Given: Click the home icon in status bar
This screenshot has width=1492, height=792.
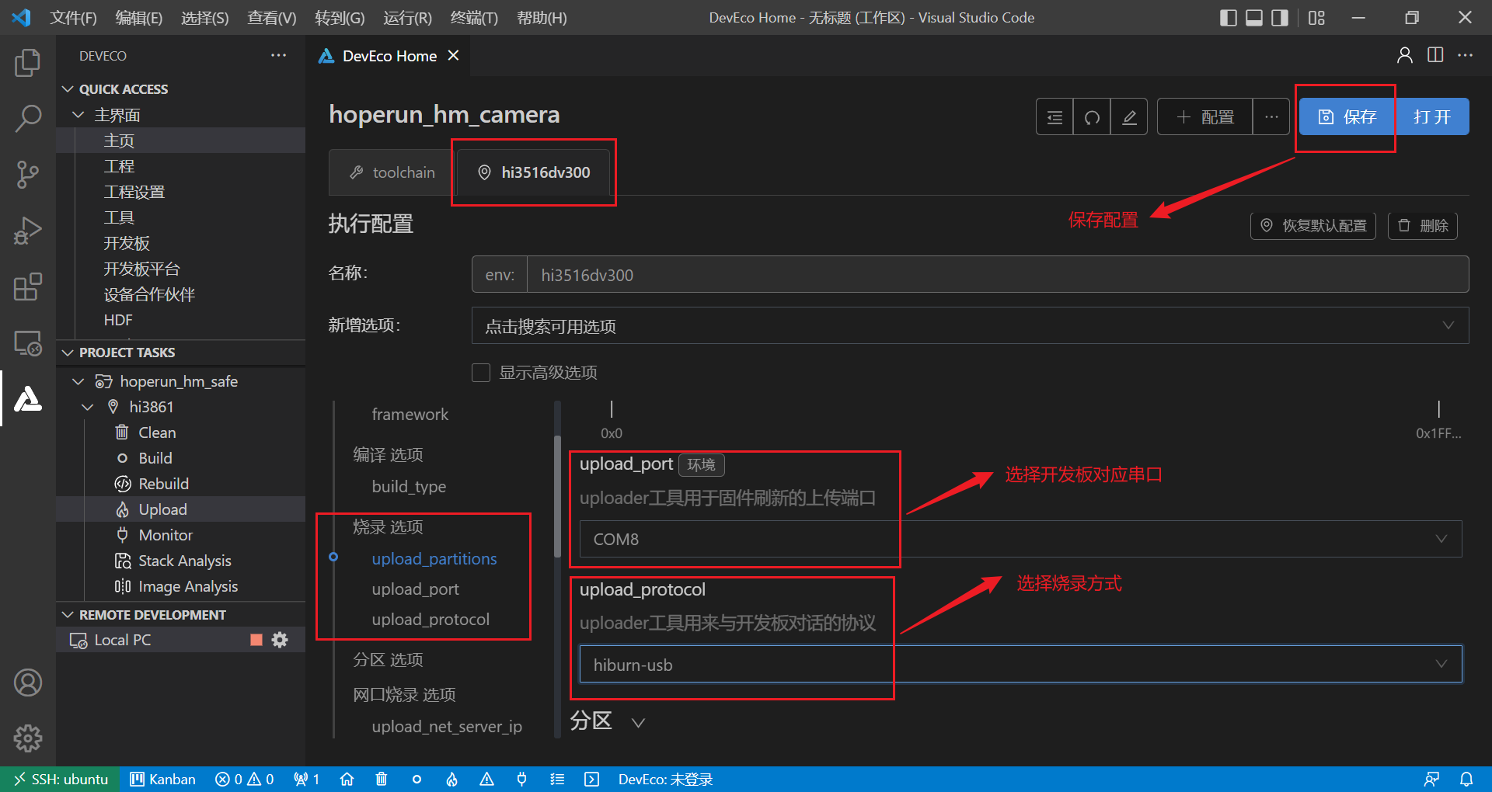Looking at the screenshot, I should (347, 779).
